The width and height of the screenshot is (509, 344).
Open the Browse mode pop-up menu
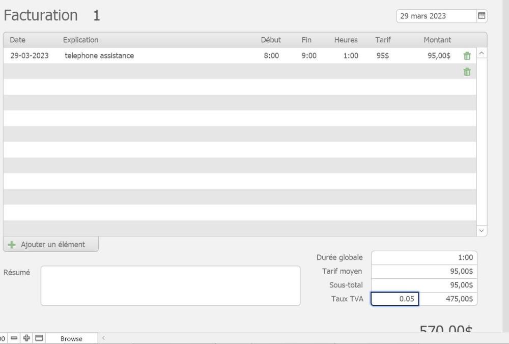click(71, 339)
